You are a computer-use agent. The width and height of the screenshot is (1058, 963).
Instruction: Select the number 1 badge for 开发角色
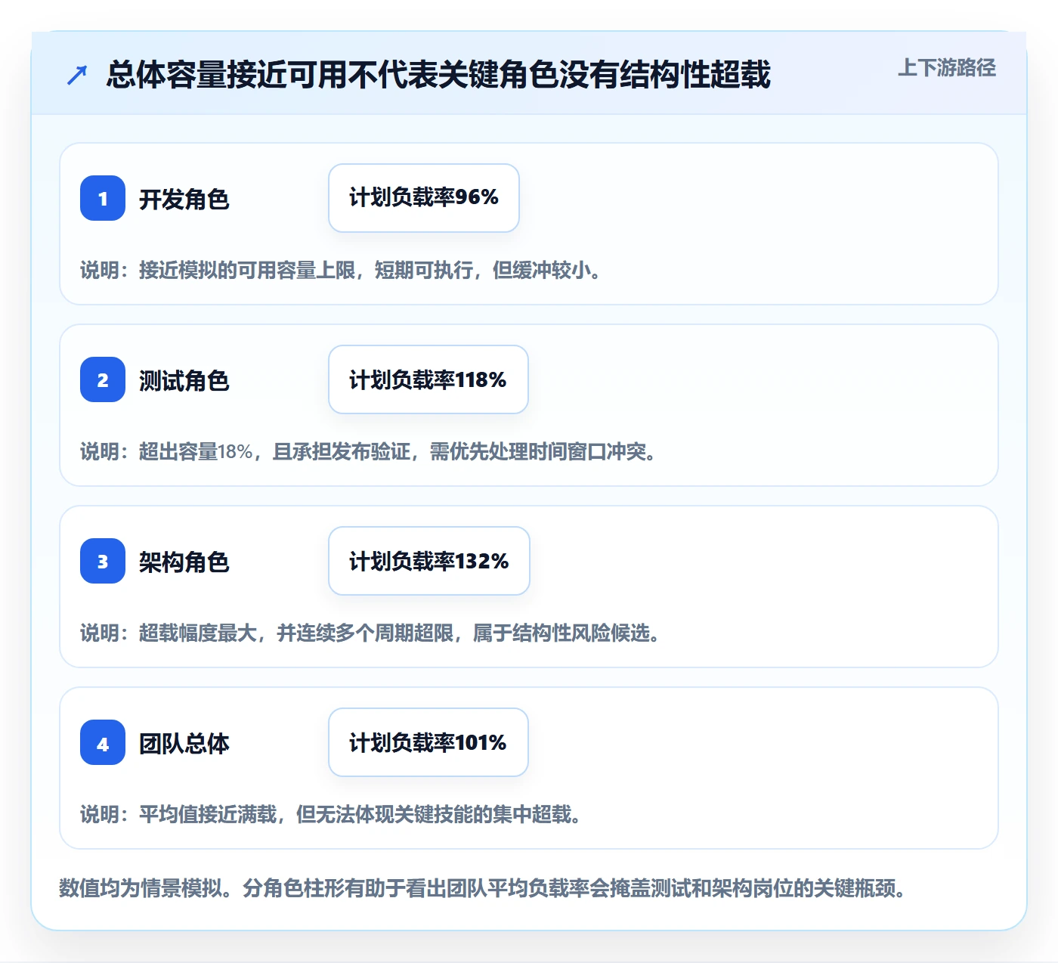pyautogui.click(x=103, y=198)
